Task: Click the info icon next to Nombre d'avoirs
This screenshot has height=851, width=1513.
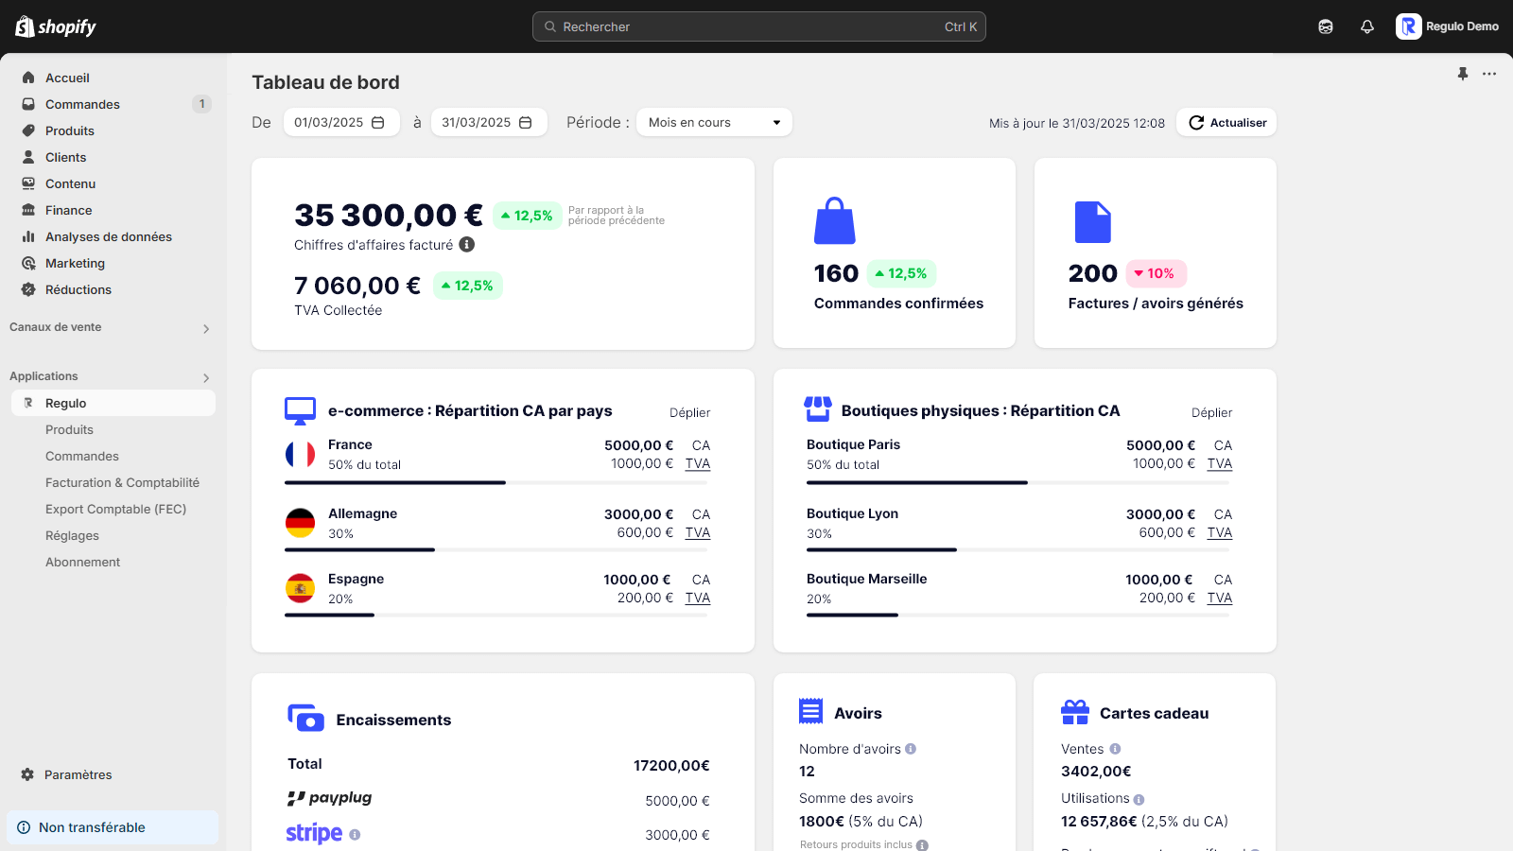Action: point(911,748)
